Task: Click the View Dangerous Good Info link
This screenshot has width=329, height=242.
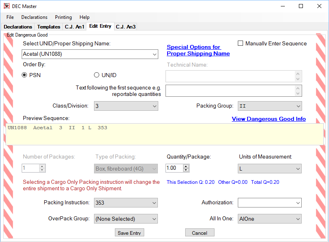Action: pos(269,119)
